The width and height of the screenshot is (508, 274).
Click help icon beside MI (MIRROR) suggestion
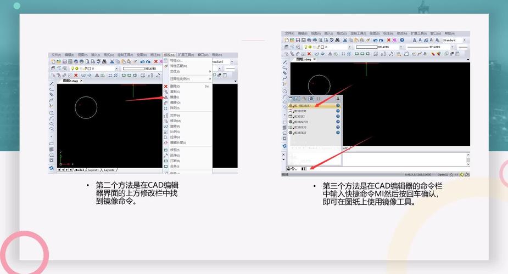coord(338,106)
